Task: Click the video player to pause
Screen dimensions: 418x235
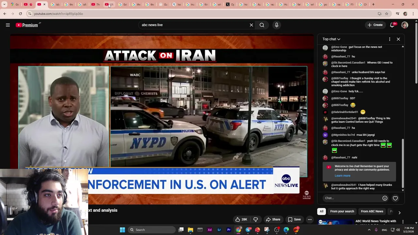Action: (x=162, y=119)
